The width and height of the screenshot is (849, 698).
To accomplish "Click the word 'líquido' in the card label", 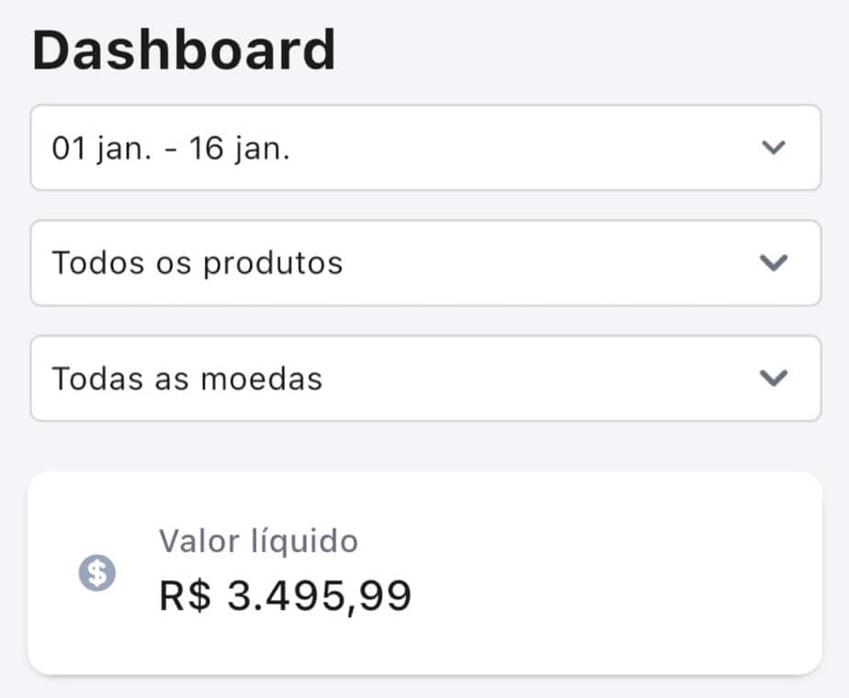I will (x=305, y=541).
